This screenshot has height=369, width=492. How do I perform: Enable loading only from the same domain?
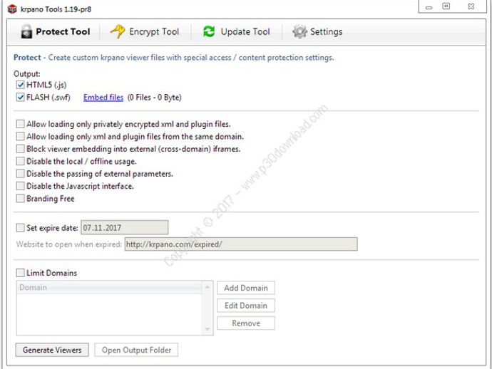tap(21, 136)
